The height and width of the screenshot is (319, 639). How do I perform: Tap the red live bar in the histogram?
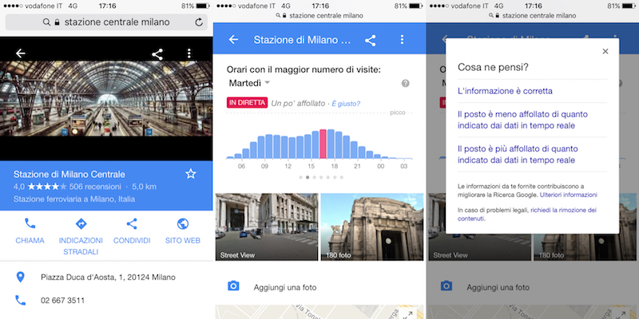[x=323, y=144]
